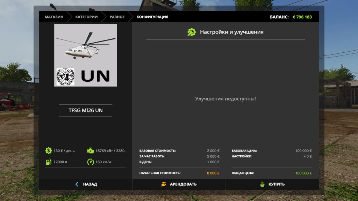Click the daily upkeep dollar icon
This screenshot has height=201, width=358.
(x=48, y=151)
